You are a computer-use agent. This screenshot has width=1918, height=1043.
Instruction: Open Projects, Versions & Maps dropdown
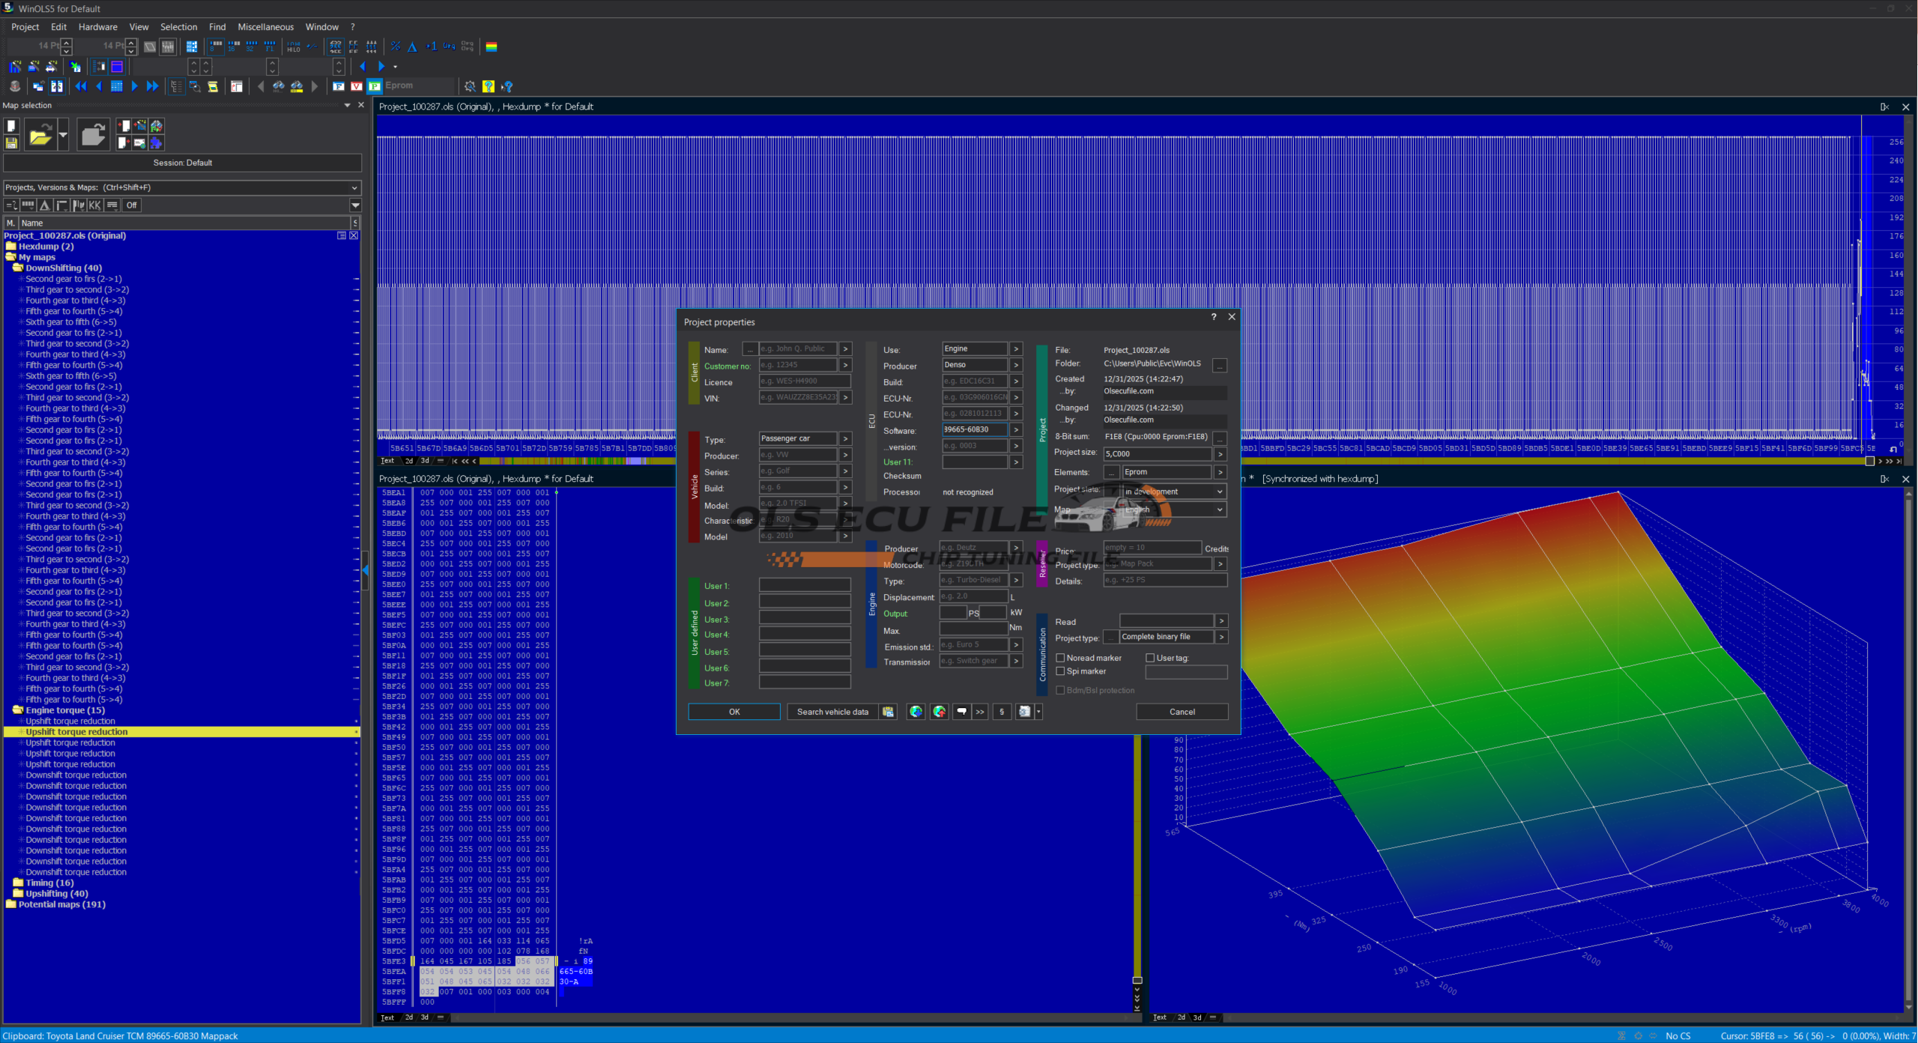pyautogui.click(x=354, y=187)
